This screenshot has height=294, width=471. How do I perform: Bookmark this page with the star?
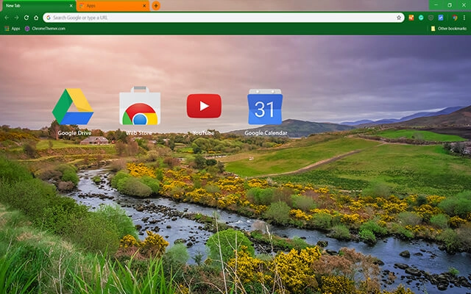399,18
